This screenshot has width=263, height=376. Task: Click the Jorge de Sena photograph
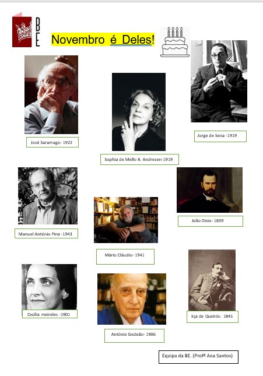[x=219, y=81]
